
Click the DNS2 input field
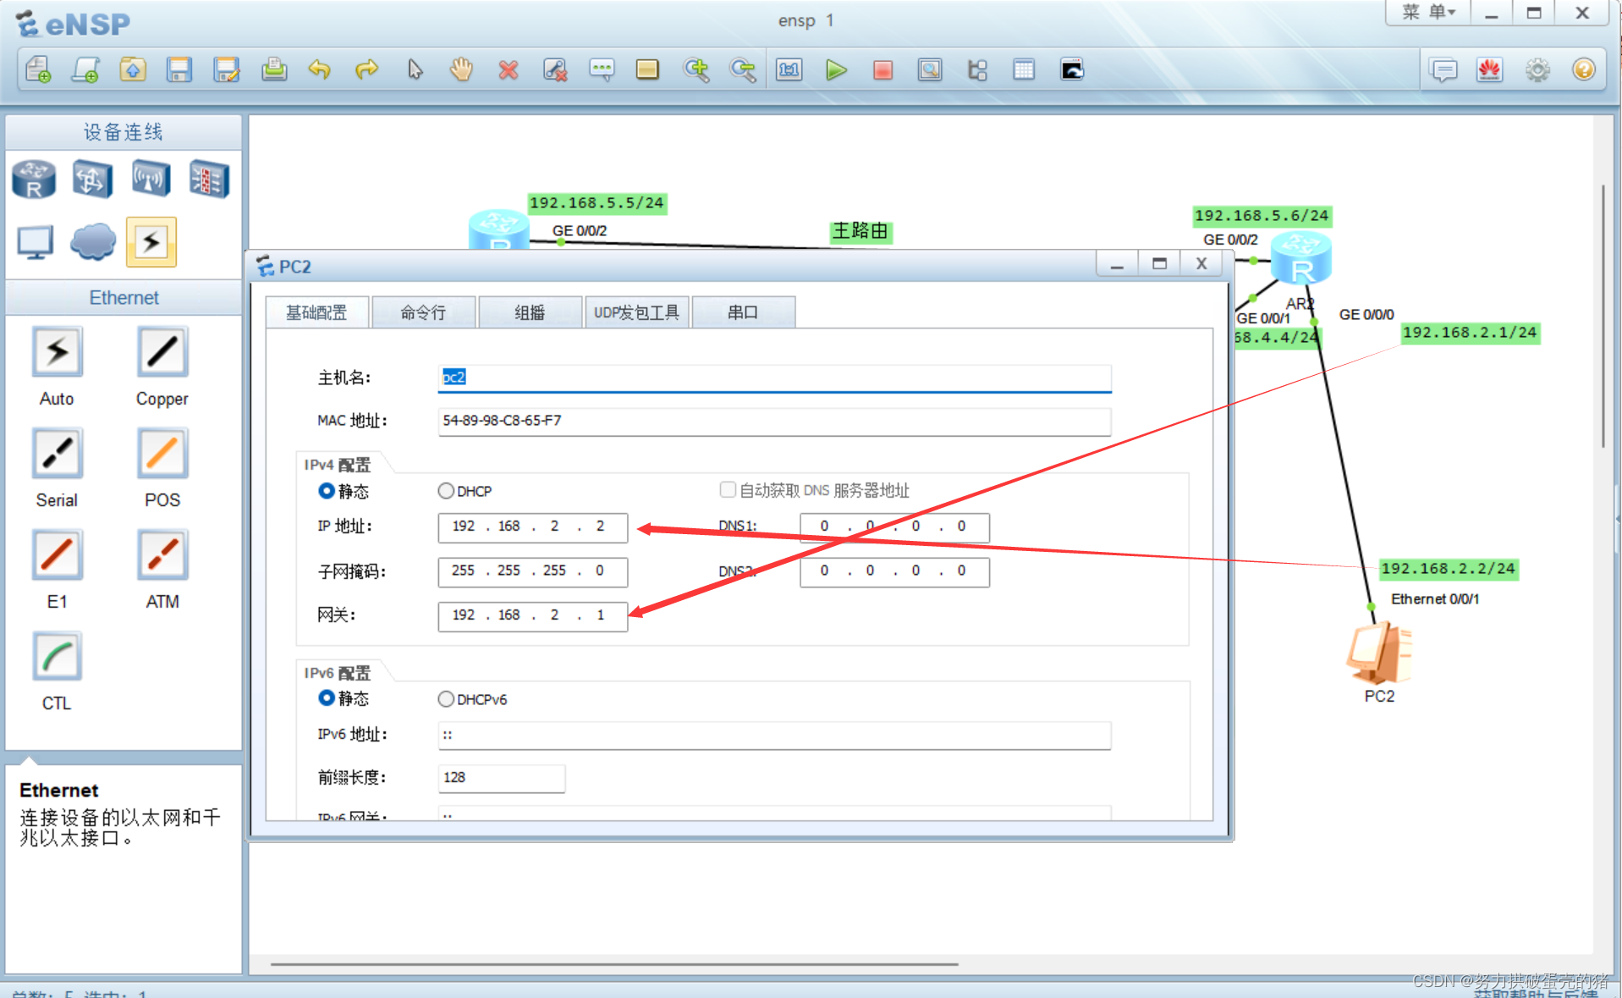[894, 571]
